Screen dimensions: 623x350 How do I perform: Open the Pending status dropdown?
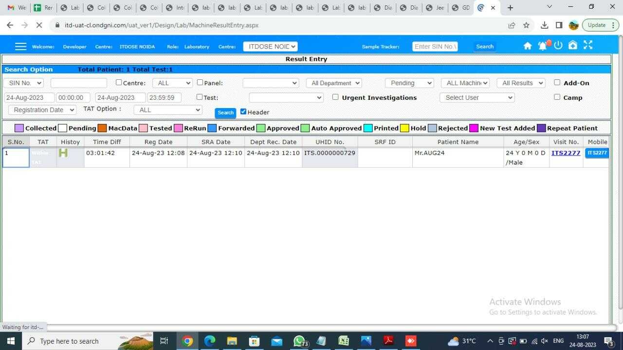(409, 83)
